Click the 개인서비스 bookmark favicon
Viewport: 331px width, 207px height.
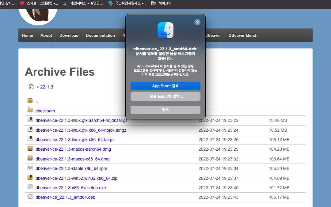(x=66, y=3)
